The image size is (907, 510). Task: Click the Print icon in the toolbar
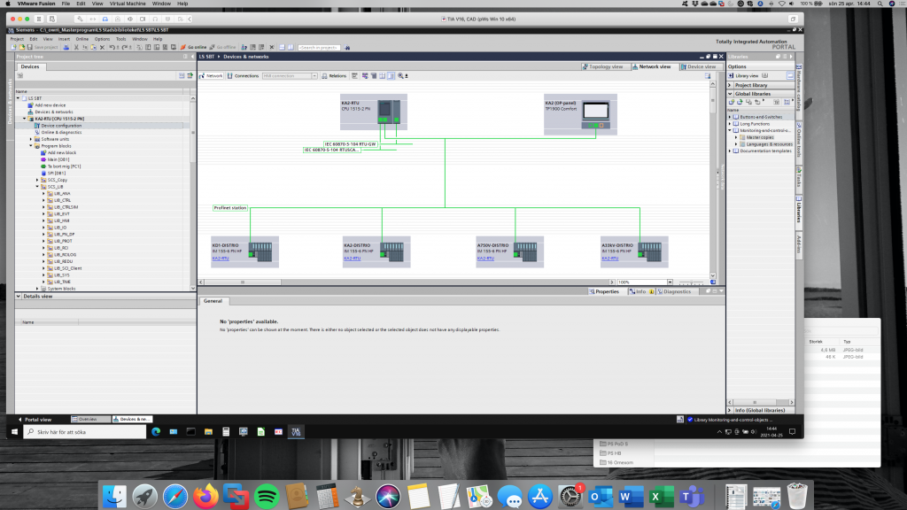point(66,48)
